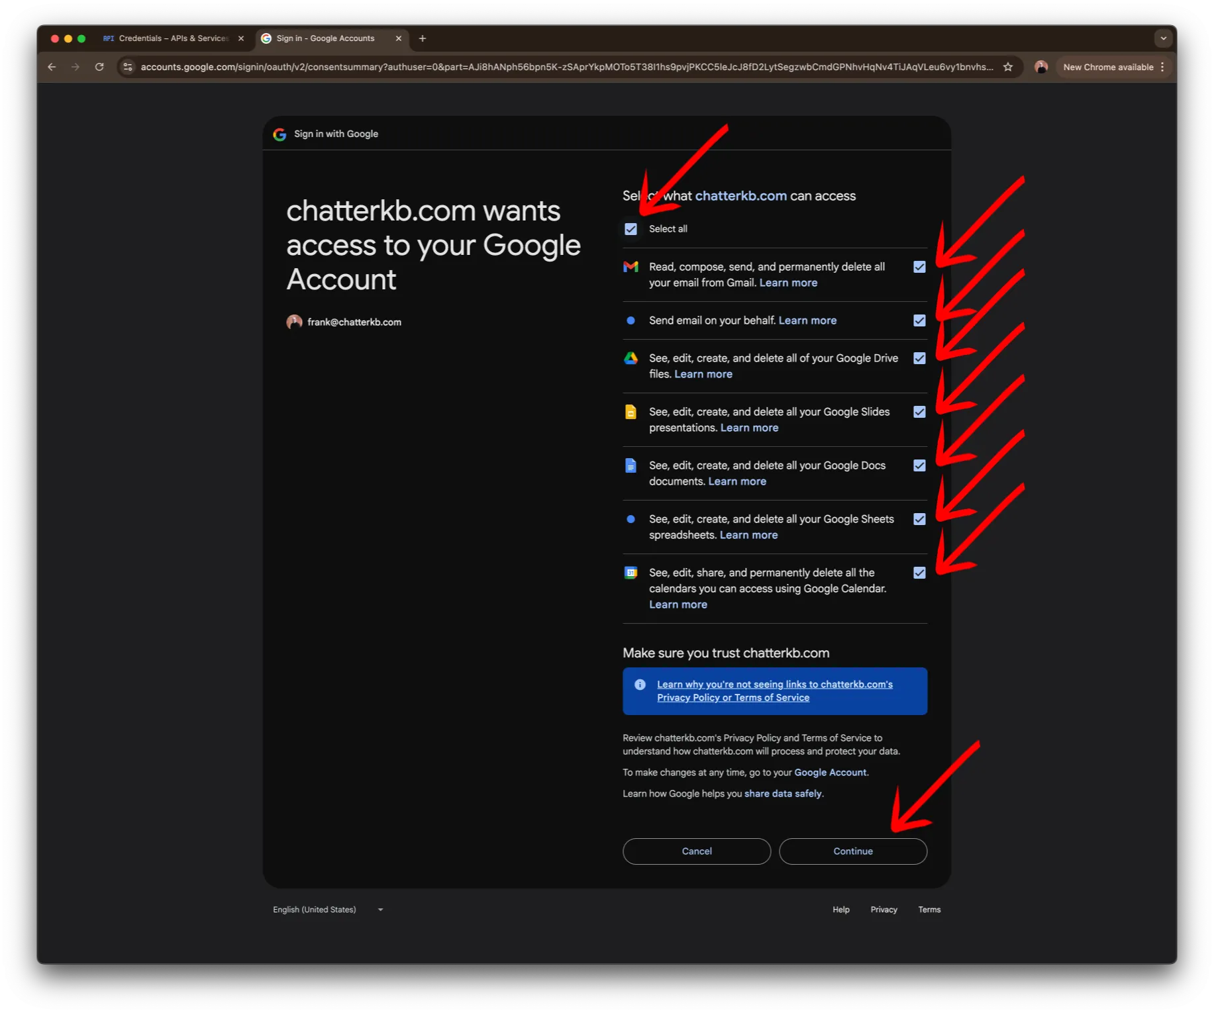Click the frank@chatterkb.com account avatar

(x=294, y=322)
